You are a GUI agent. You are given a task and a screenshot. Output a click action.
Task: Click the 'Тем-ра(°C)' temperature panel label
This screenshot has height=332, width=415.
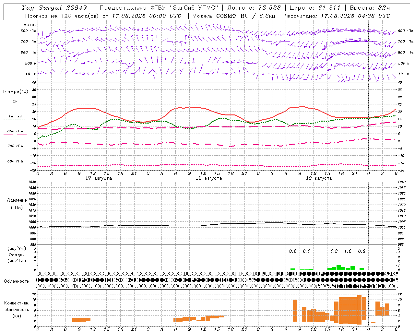point(15,91)
